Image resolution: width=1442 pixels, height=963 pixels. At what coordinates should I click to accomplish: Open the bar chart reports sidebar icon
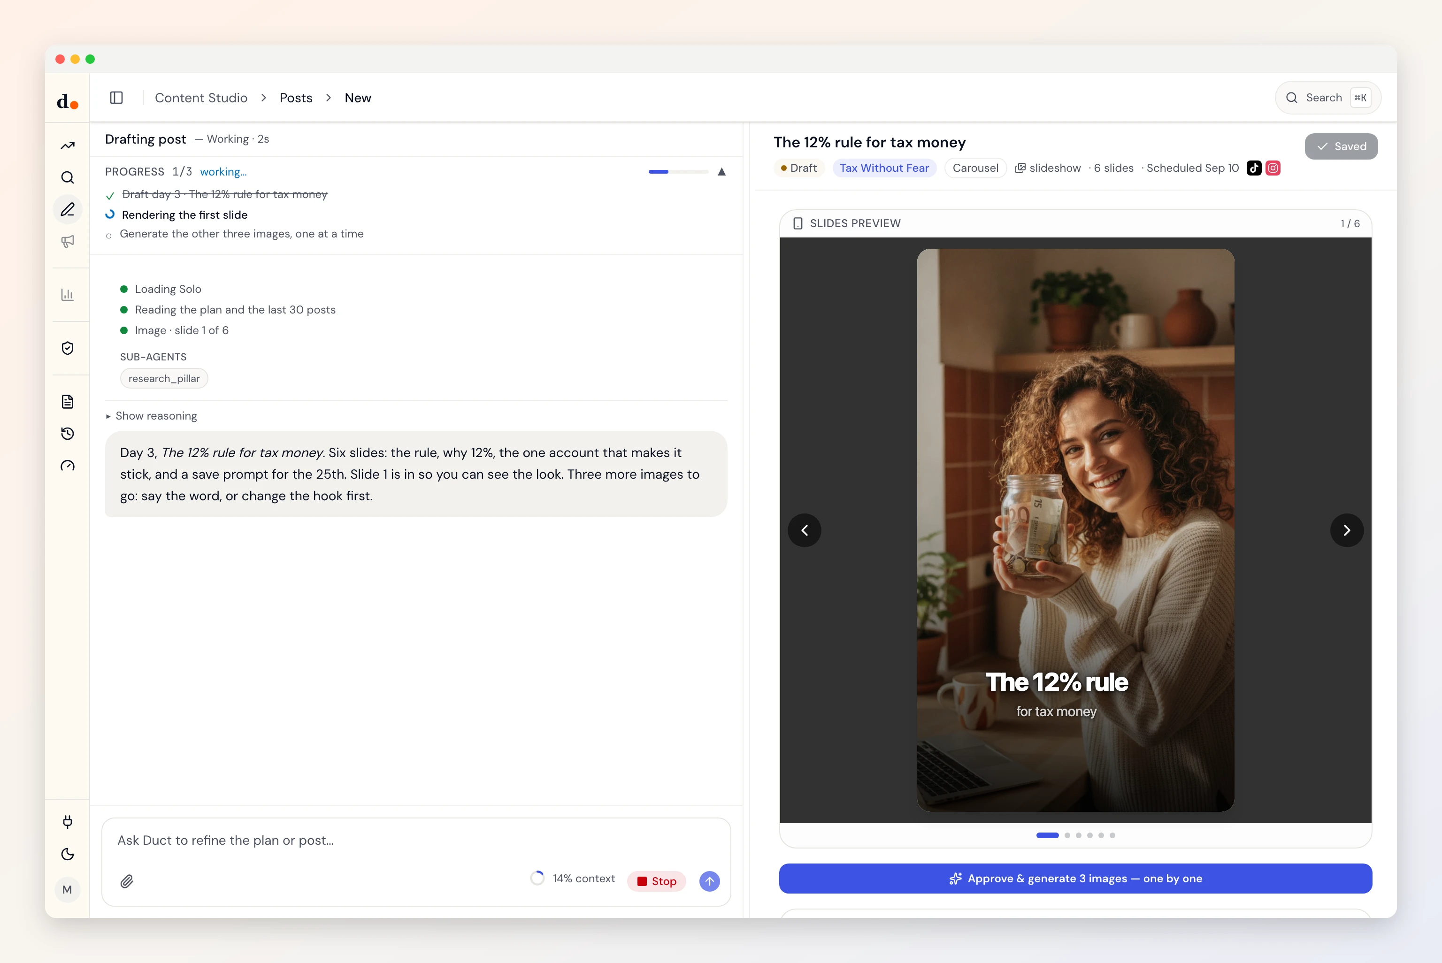click(68, 295)
